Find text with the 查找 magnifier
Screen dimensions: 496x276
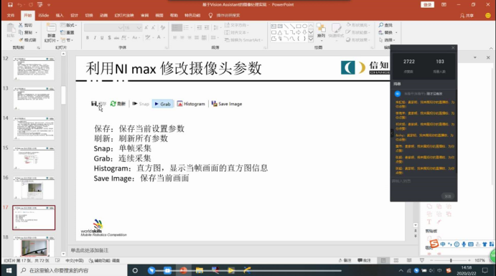(x=386, y=25)
